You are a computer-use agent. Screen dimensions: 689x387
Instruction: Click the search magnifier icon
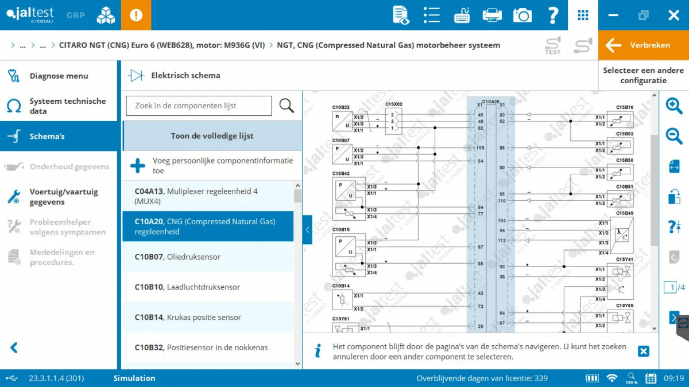287,105
